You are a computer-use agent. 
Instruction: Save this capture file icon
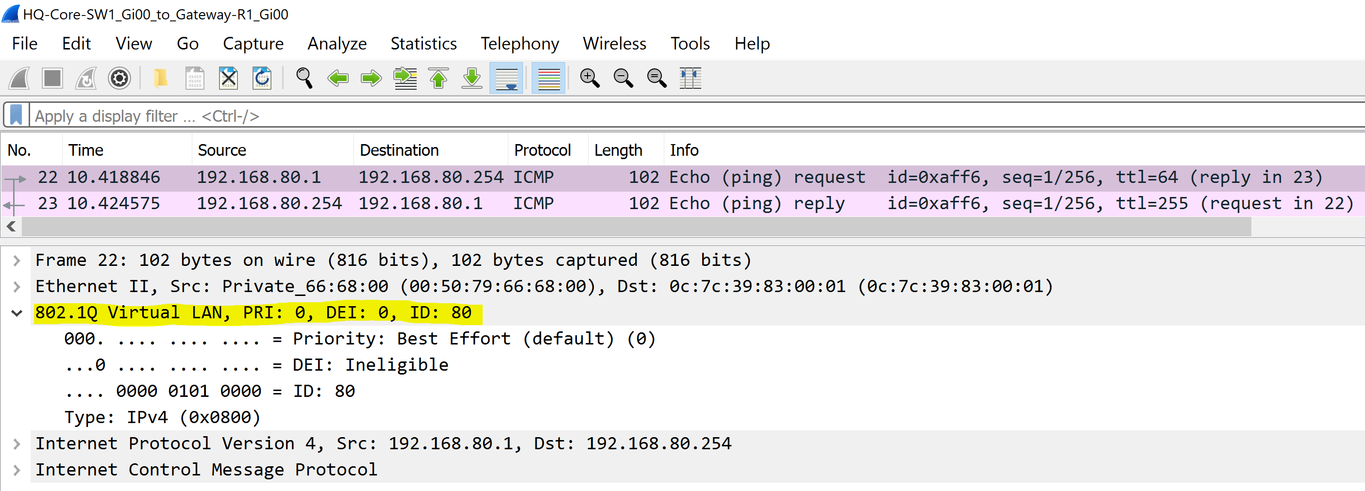click(x=194, y=79)
